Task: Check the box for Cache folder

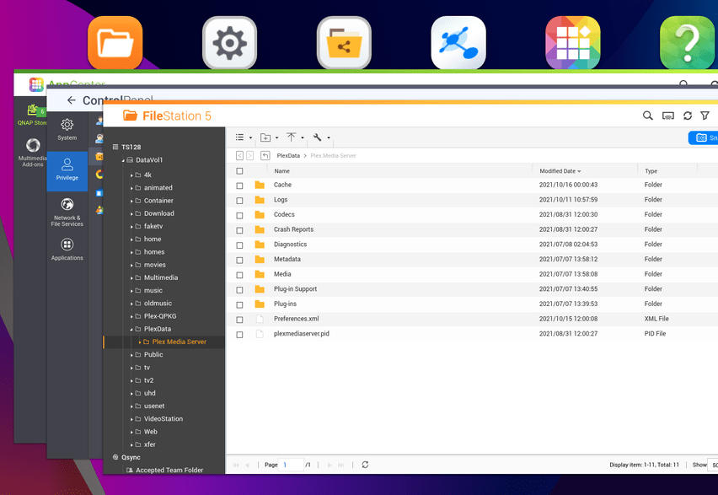Action: point(239,186)
